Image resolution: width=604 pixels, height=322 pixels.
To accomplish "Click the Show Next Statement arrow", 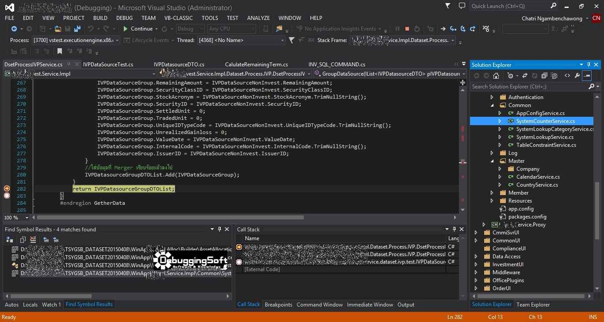I will [443, 29].
